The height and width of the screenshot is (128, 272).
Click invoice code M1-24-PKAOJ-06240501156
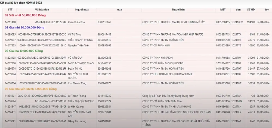click(x=50, y=101)
